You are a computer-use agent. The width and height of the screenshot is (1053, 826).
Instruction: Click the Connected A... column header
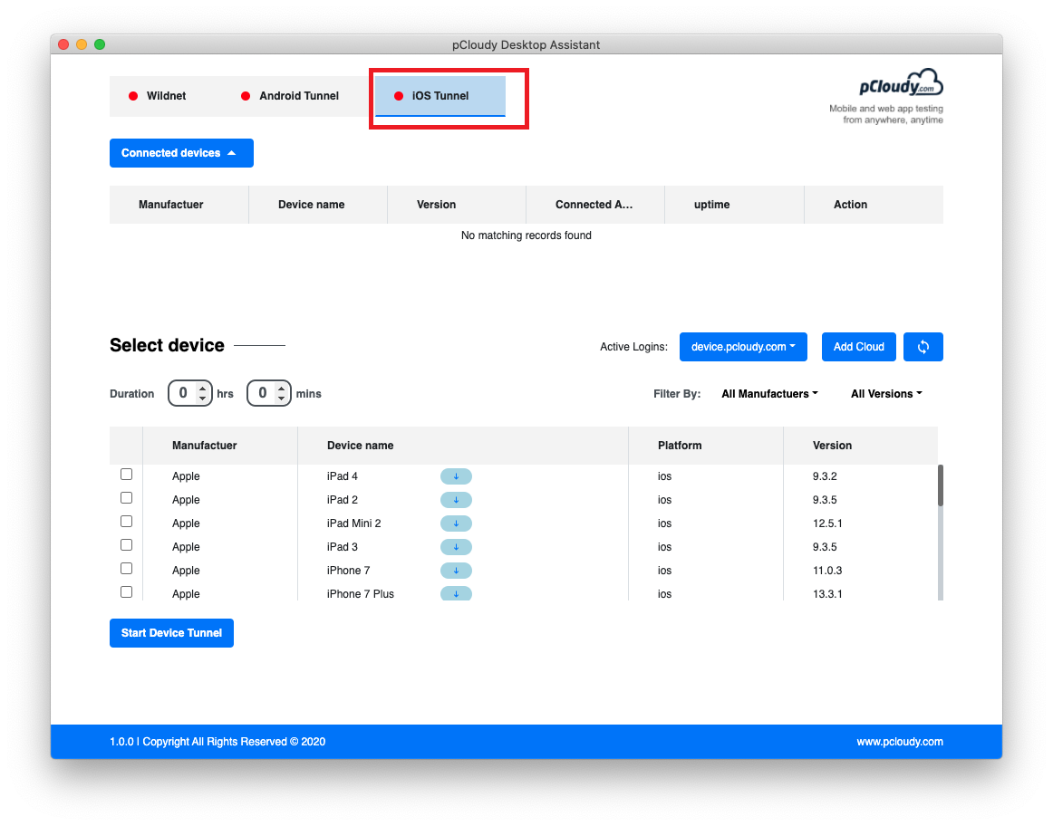[x=594, y=205]
